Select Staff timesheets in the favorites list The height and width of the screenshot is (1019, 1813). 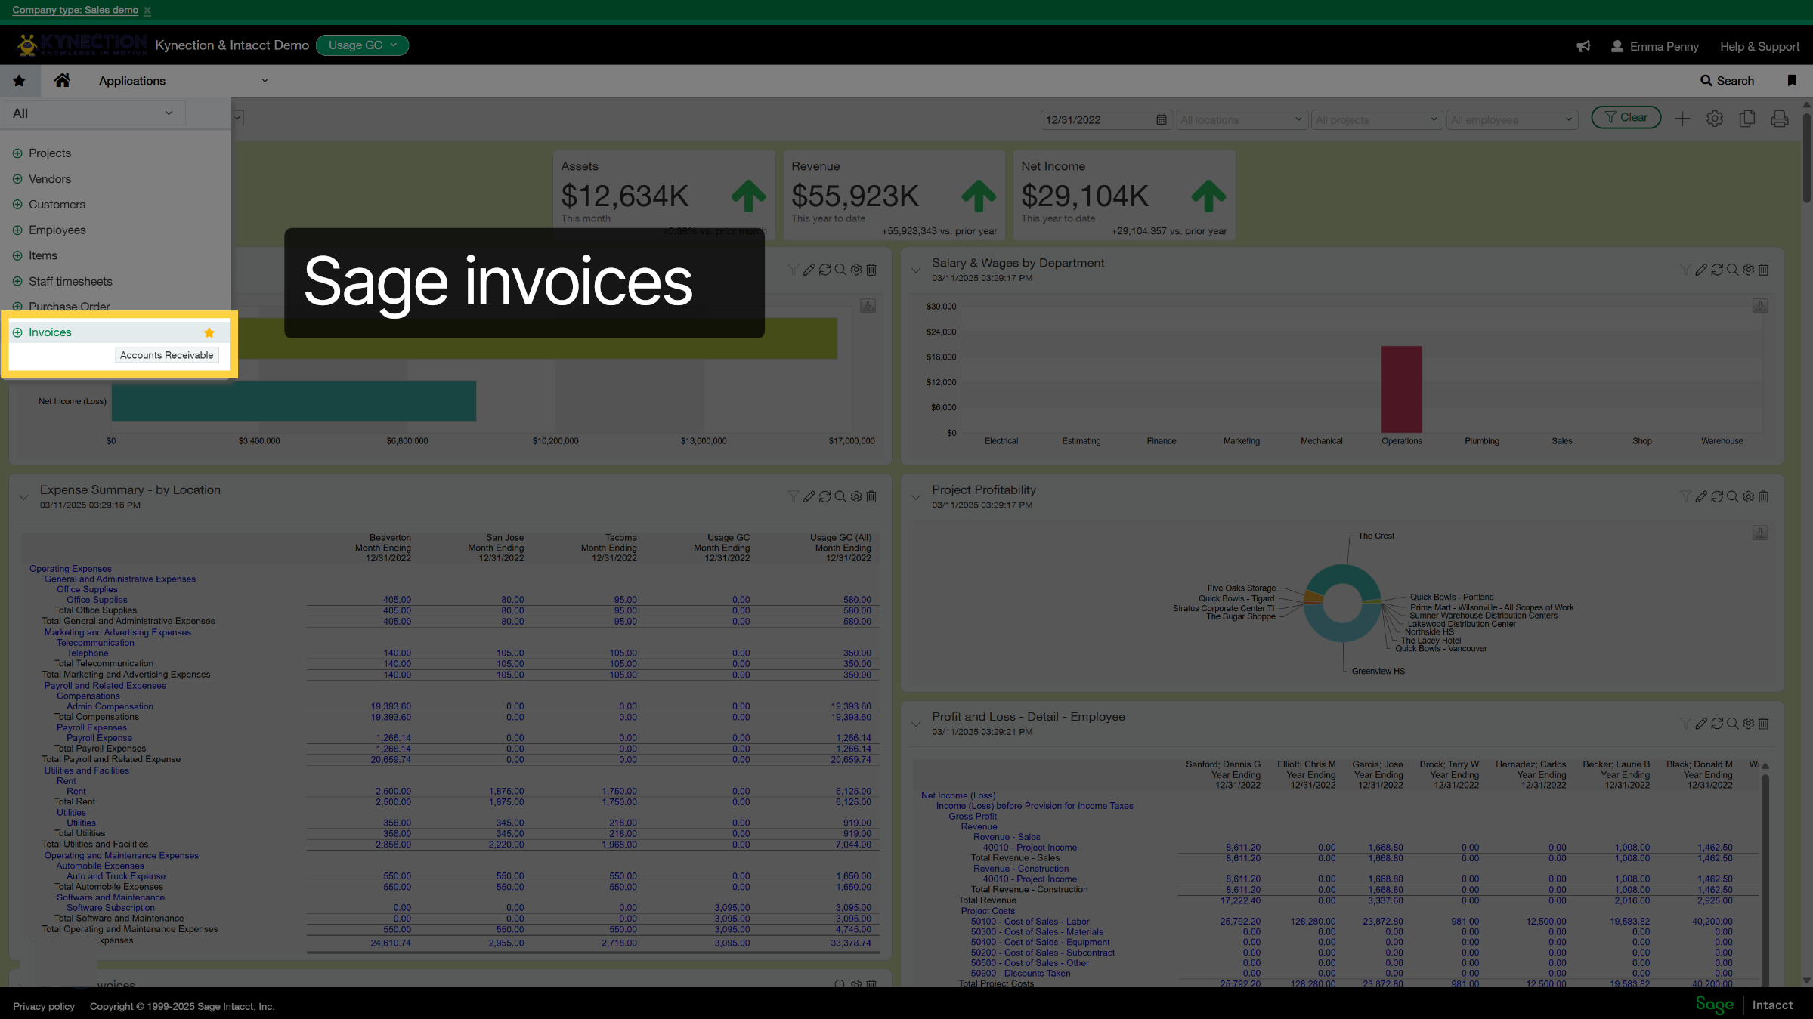point(70,282)
